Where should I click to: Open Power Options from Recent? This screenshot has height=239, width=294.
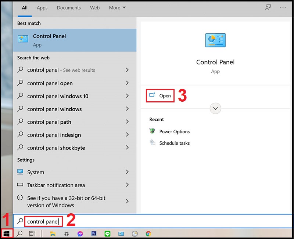(174, 131)
